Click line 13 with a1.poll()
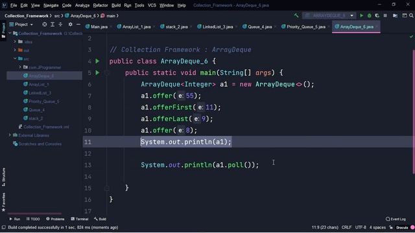Screen dimensions: 415x233 point(200,165)
